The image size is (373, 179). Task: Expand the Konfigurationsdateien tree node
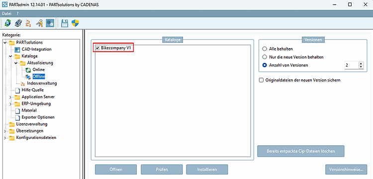5,138
